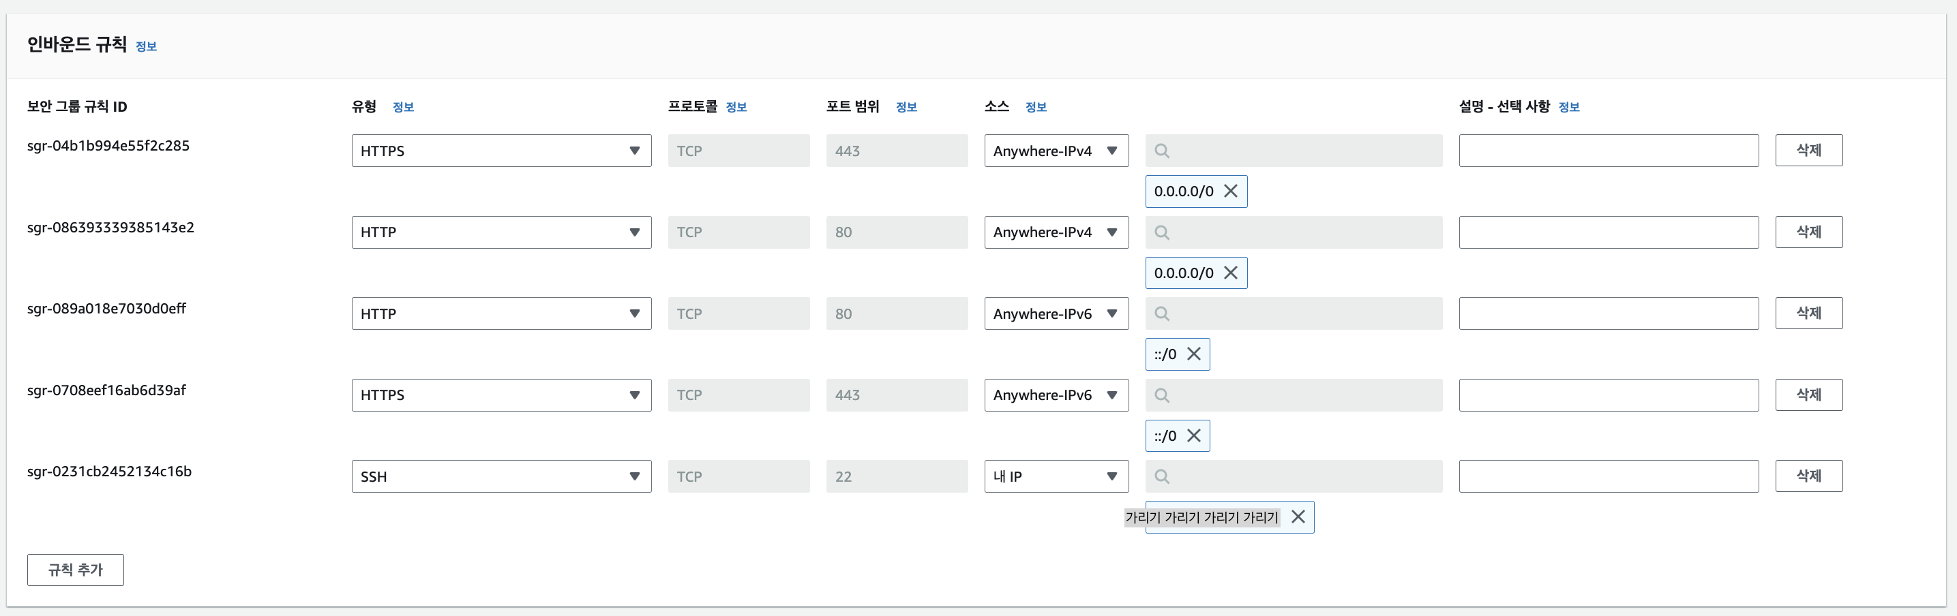Open 정보 link next to 포트 범위 column
This screenshot has width=1957, height=616.
tap(906, 107)
